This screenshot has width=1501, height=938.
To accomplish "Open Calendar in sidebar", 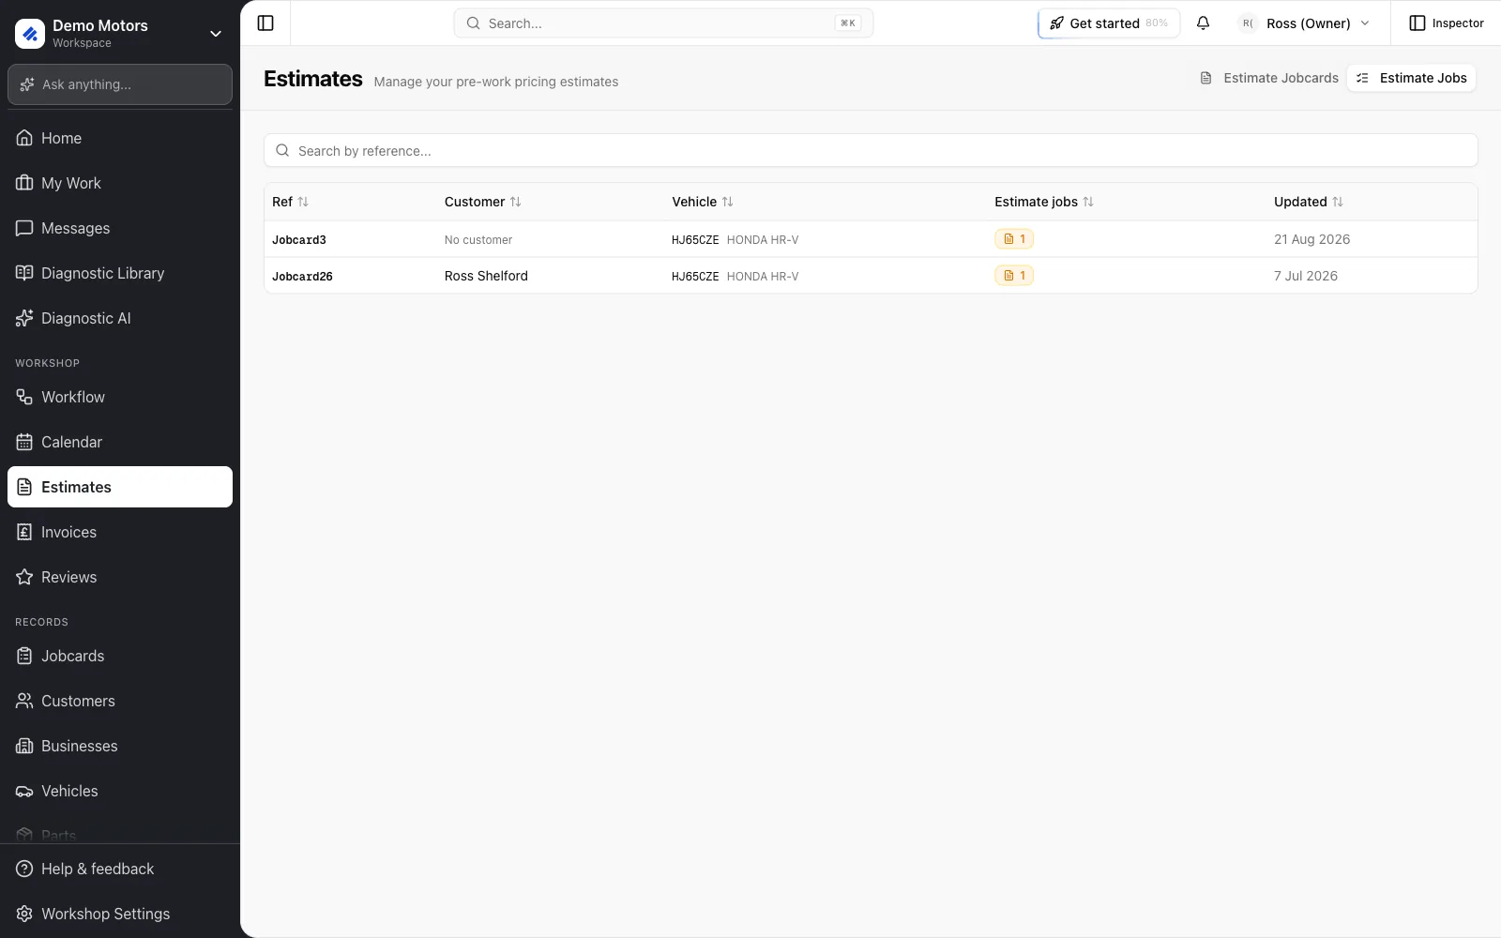I will [120, 442].
